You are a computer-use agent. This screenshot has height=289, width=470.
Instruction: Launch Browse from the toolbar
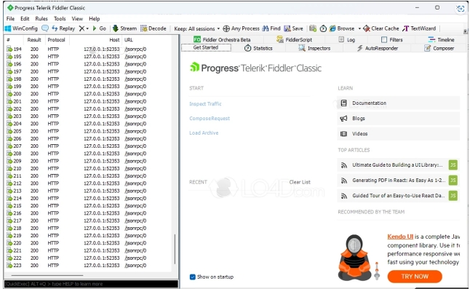[342, 28]
